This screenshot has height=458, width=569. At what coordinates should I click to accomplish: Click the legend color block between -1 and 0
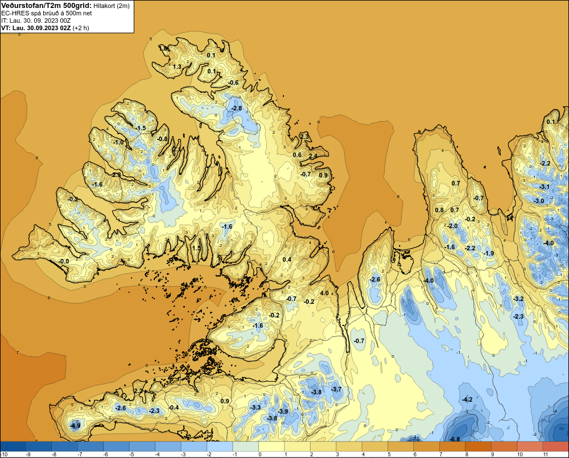click(246, 445)
